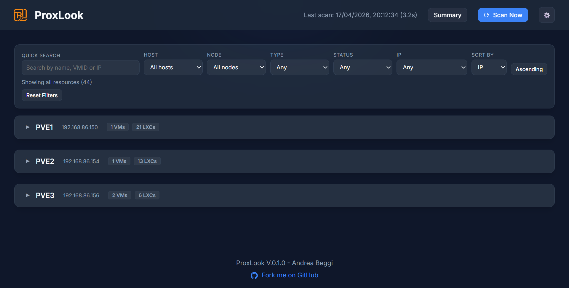Image resolution: width=569 pixels, height=288 pixels.
Task: Switch to the Summary view
Action: click(x=447, y=15)
